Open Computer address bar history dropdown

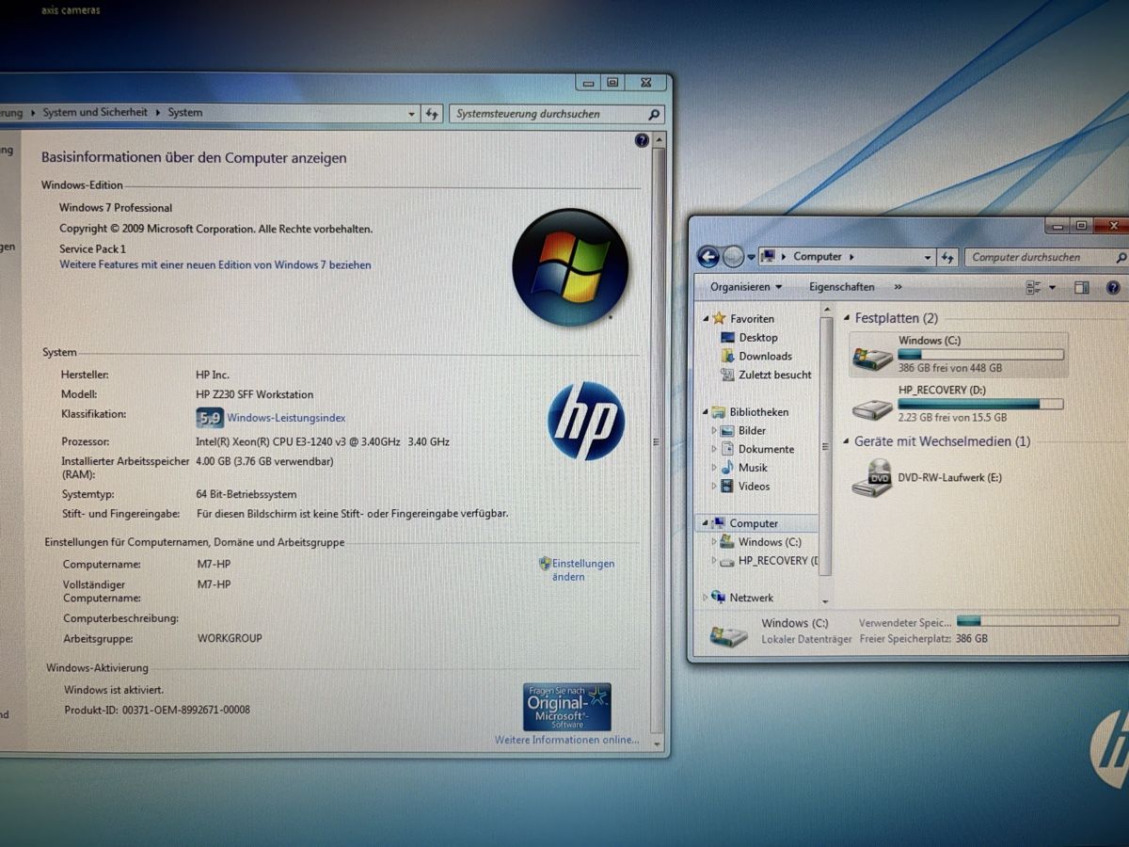(x=928, y=257)
